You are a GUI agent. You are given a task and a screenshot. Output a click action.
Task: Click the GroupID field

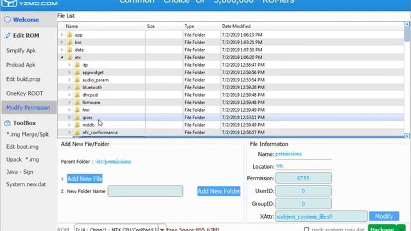(303, 203)
